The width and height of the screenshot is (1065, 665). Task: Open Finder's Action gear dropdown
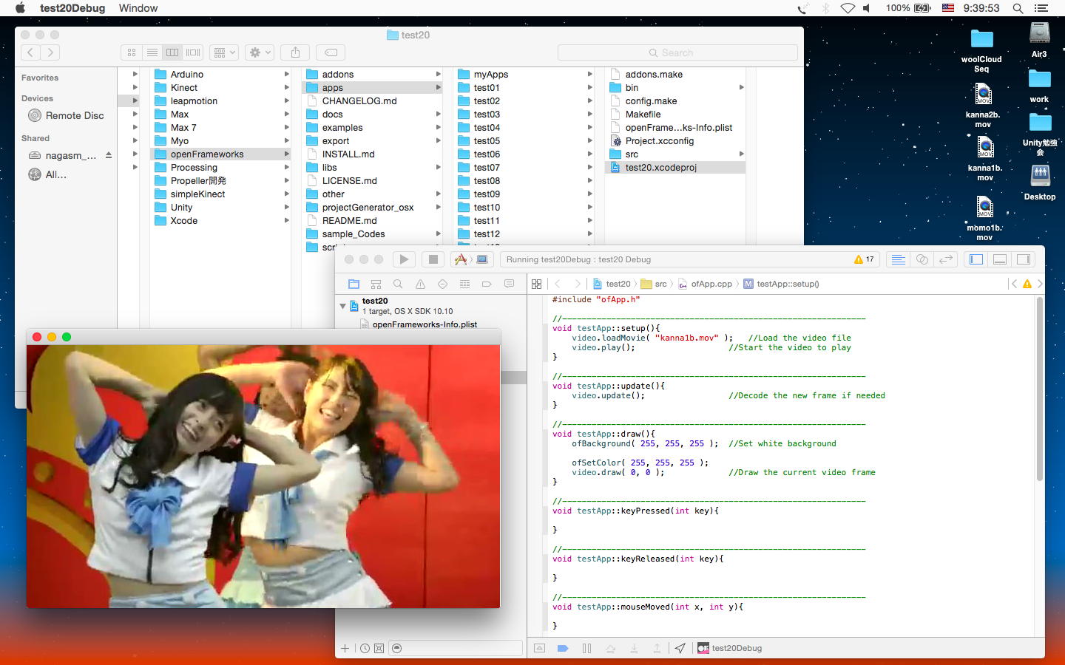(x=260, y=52)
